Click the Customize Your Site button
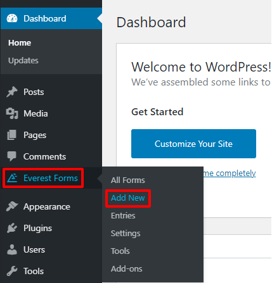Viewport: 272px width, 283px height. (x=193, y=144)
